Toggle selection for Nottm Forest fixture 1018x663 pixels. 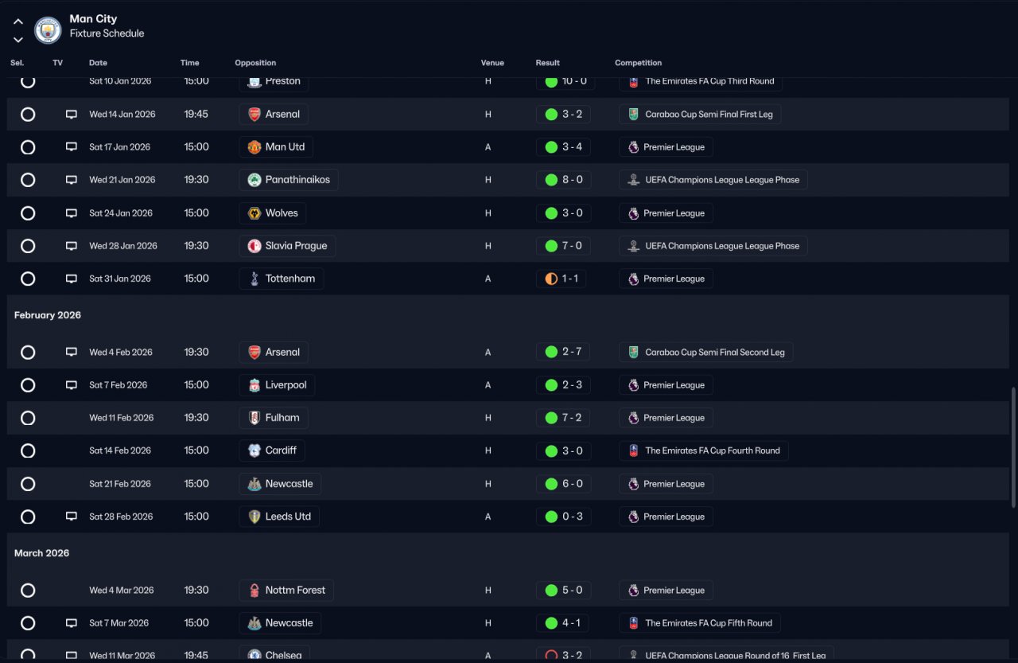click(28, 591)
